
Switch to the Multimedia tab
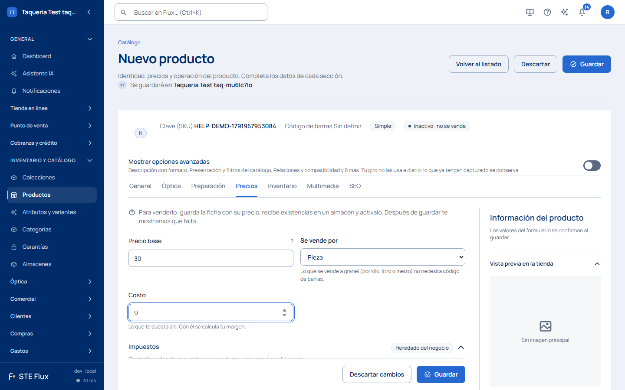(x=323, y=186)
